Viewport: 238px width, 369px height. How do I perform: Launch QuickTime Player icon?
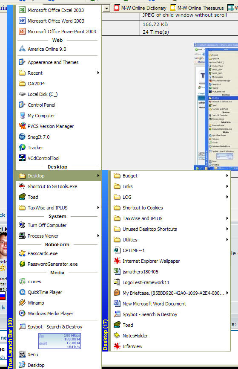point(22,292)
